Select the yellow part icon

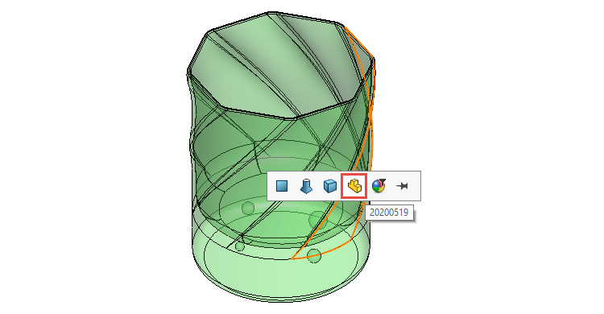coord(354,186)
